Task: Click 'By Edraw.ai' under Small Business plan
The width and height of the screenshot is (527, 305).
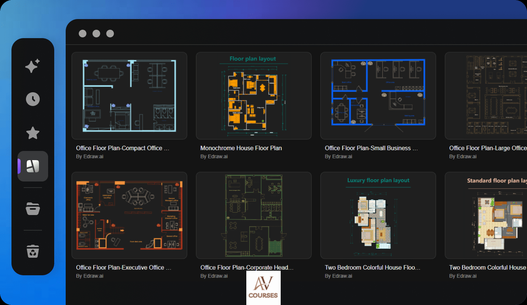Action: 339,157
